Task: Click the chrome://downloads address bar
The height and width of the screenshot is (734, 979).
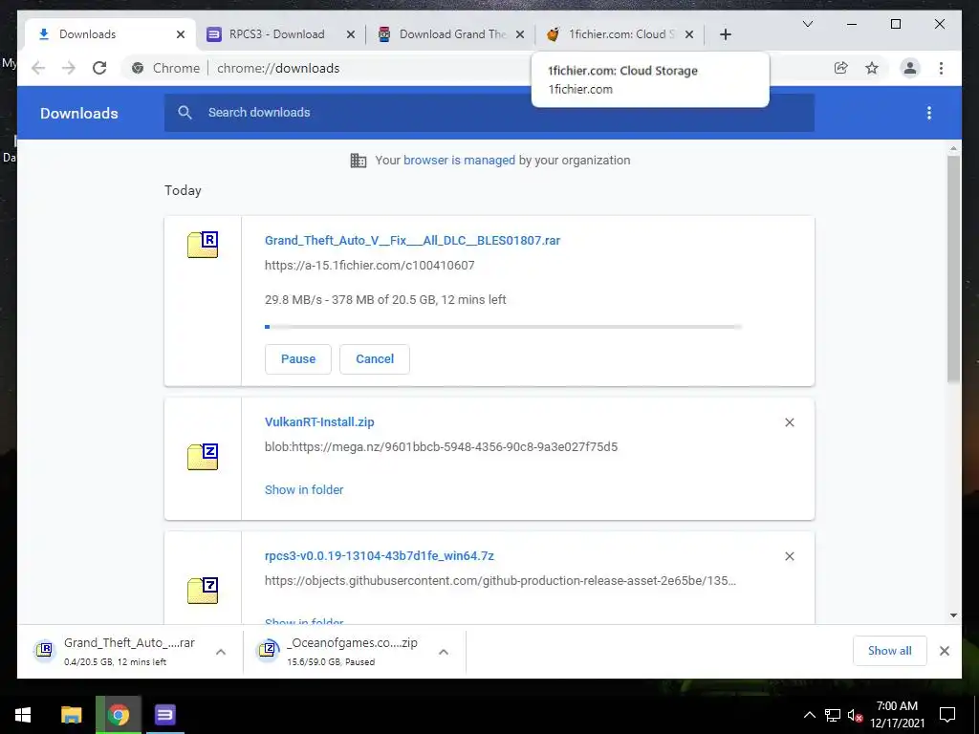Action: click(x=278, y=68)
